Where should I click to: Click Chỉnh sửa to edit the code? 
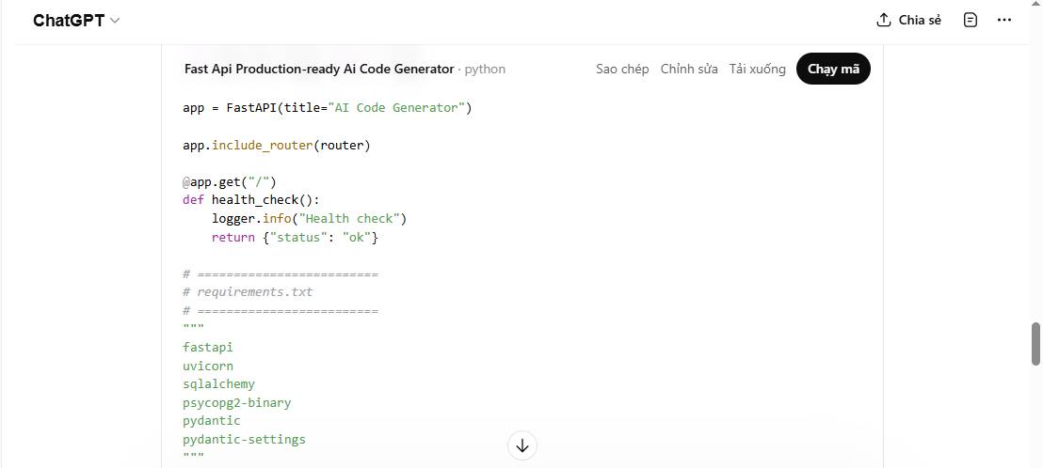point(689,69)
